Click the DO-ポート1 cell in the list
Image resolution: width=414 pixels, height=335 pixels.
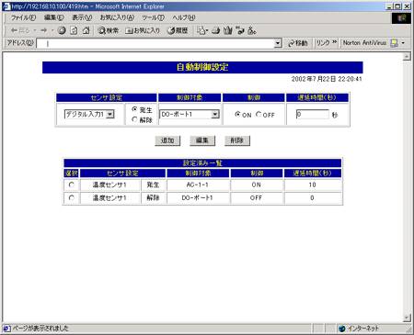(198, 198)
